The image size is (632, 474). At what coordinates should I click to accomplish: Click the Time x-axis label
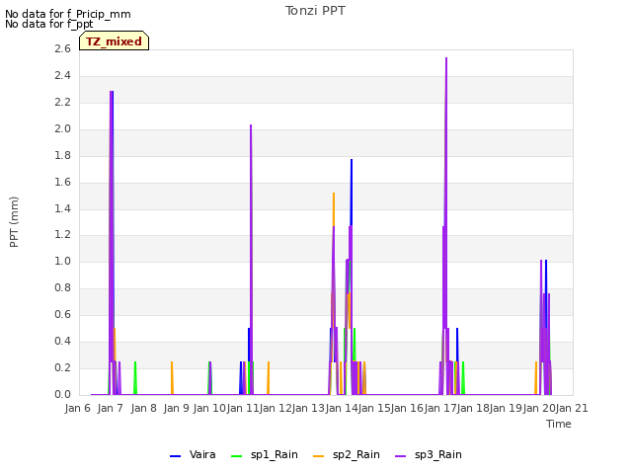[x=559, y=424]
